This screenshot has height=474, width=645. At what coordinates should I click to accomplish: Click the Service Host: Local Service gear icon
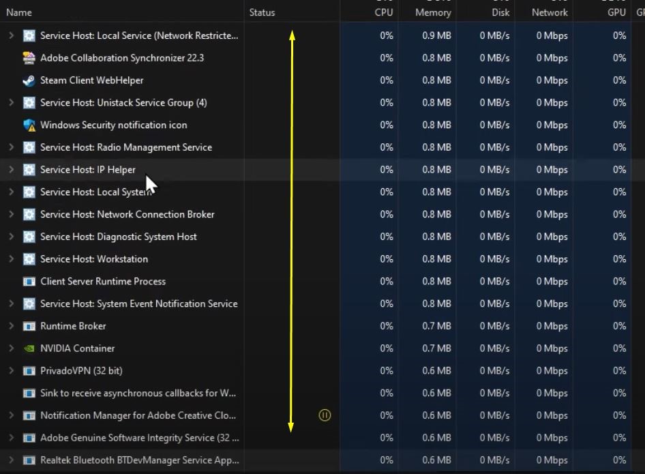pyautogui.click(x=29, y=35)
